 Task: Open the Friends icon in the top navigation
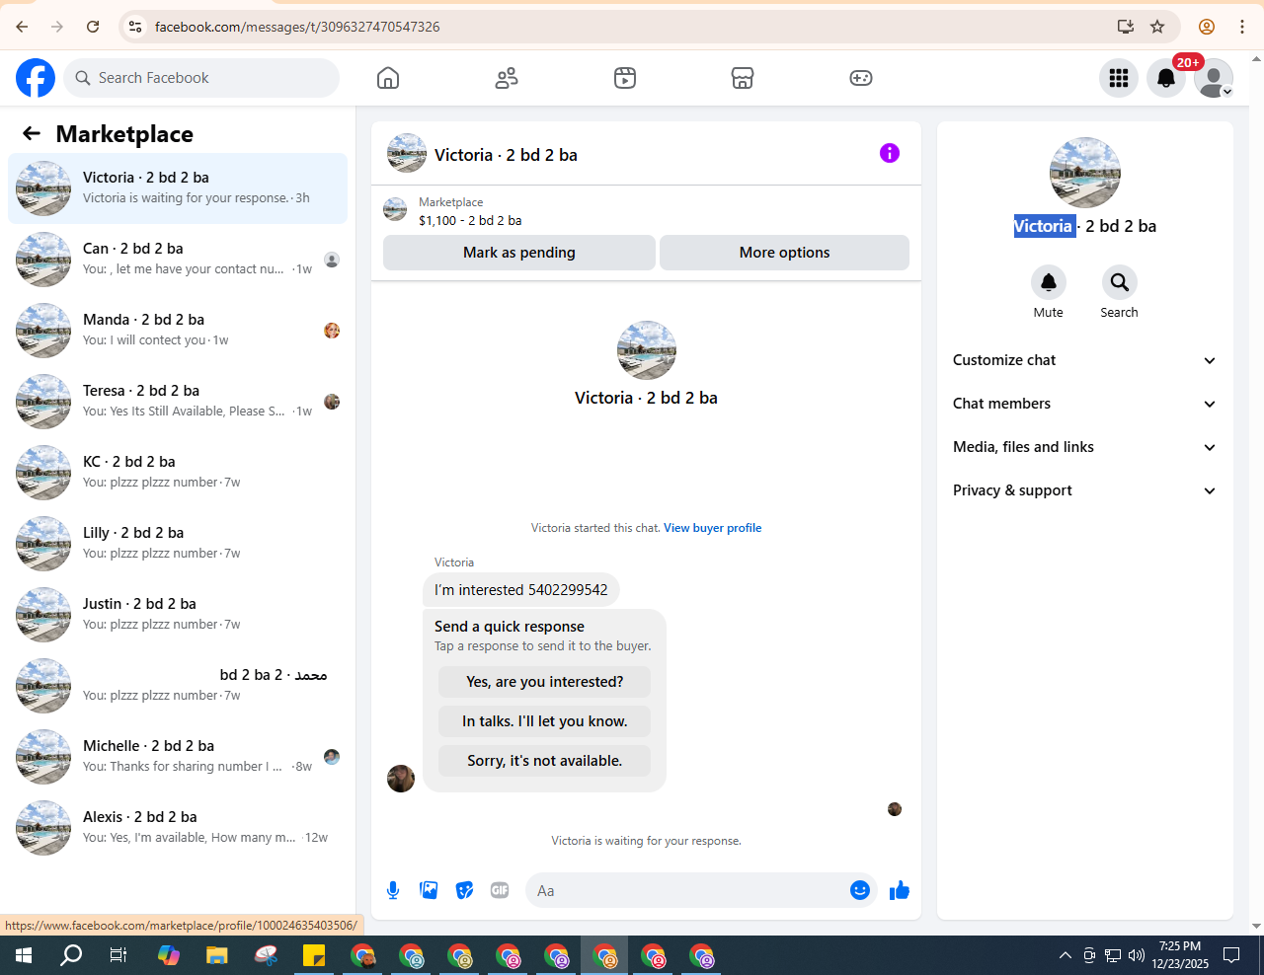[x=507, y=78]
